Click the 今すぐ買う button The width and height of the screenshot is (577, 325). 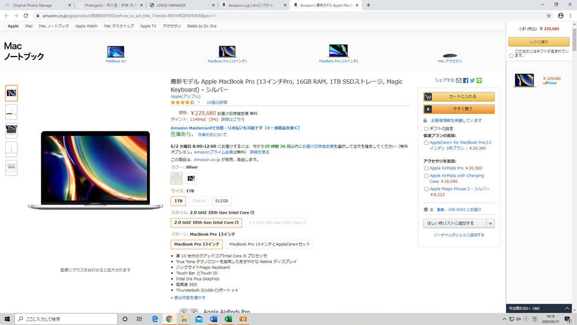[x=459, y=109]
